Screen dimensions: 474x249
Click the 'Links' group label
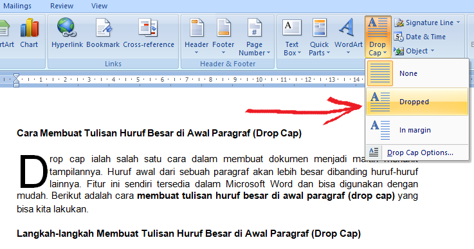point(113,64)
